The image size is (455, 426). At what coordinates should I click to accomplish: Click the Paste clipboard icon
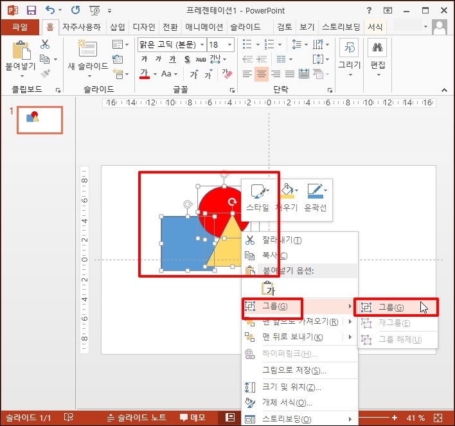click(21, 50)
